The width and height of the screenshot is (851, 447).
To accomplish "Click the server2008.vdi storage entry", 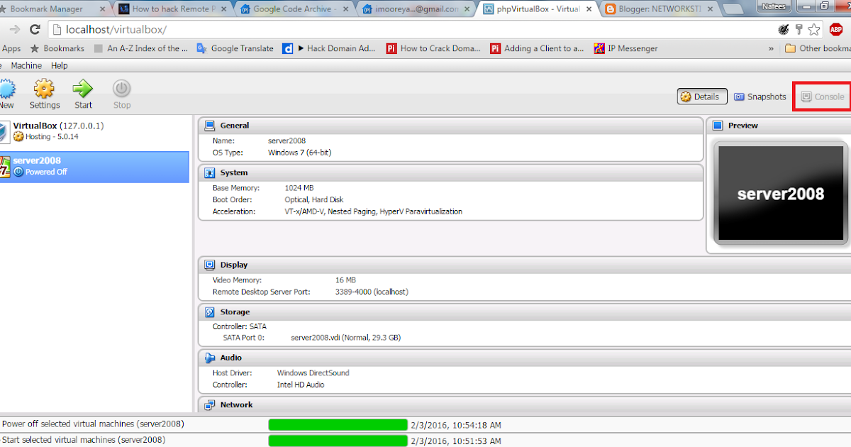I will click(346, 338).
